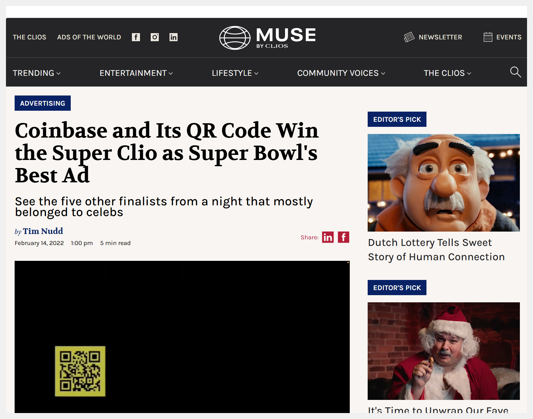Open the Dutch Lottery story thumbnail
Screen dimensions: 533x419
[x=443, y=183]
